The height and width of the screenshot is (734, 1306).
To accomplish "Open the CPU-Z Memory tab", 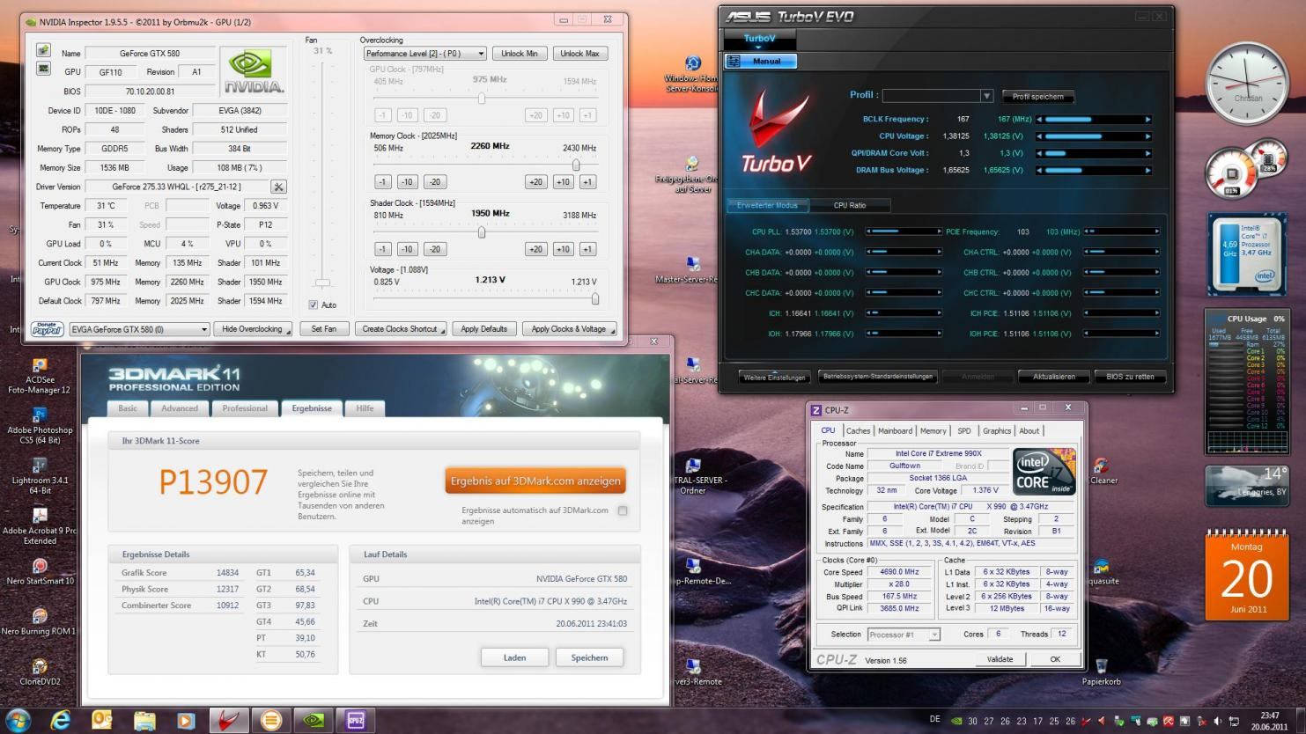I will coord(933,430).
